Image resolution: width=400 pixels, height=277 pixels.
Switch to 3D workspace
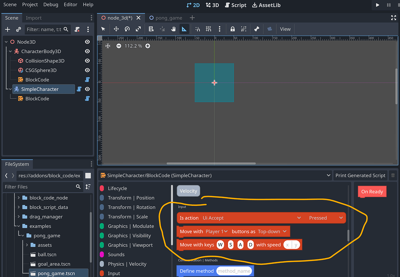(x=212, y=5)
